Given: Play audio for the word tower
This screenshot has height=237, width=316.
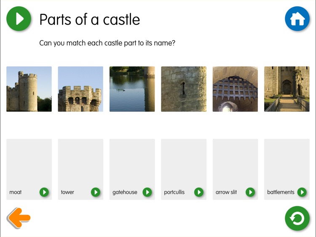Looking at the screenshot, I should click(96, 192).
